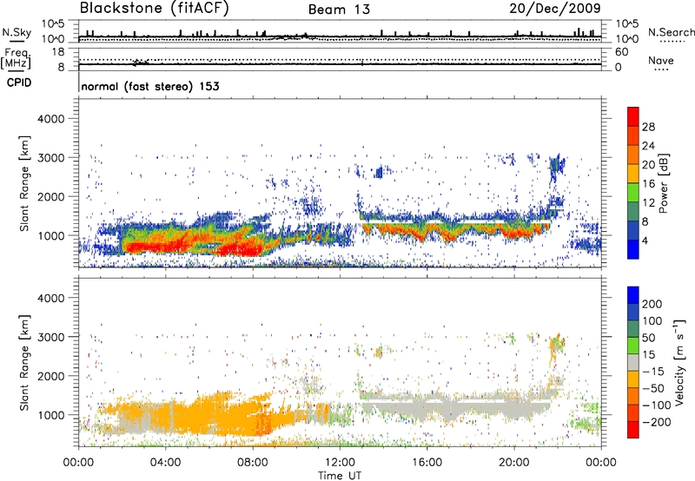Screen dimensions: 695x481
Task: Click the 'CPID' label
Action: click(19, 82)
